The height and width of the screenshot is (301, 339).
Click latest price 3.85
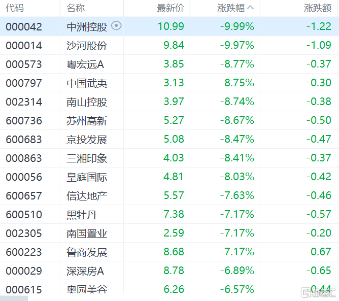[x=174, y=64]
